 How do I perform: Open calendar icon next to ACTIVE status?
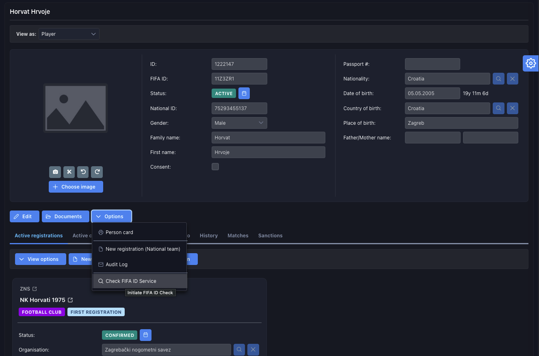(244, 93)
